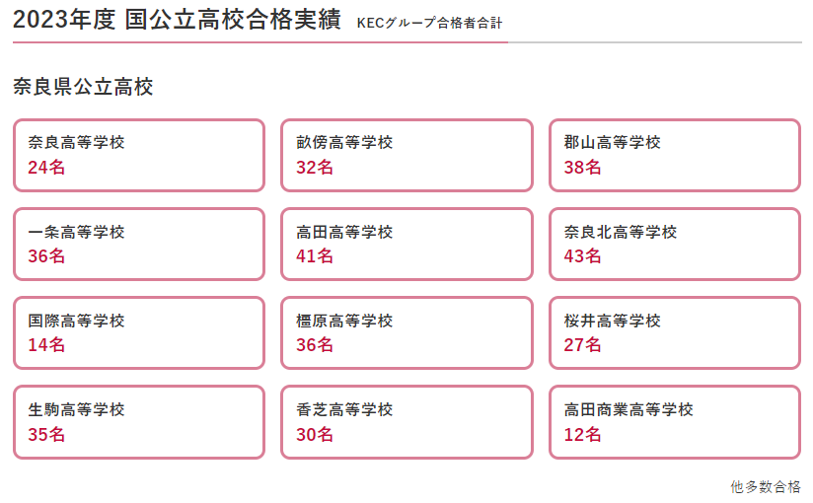Click the 一条高等学校 36名 card

(139, 245)
